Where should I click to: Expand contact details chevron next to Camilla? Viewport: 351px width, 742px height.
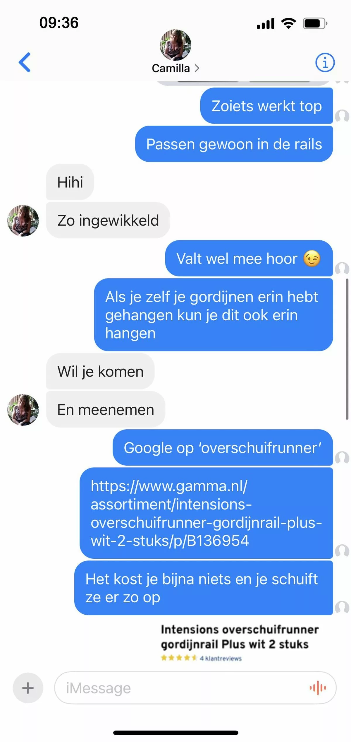pyautogui.click(x=197, y=68)
